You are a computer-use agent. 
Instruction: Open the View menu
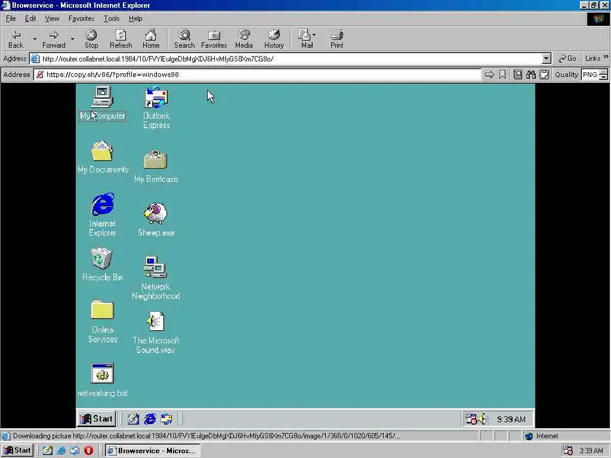(52, 18)
